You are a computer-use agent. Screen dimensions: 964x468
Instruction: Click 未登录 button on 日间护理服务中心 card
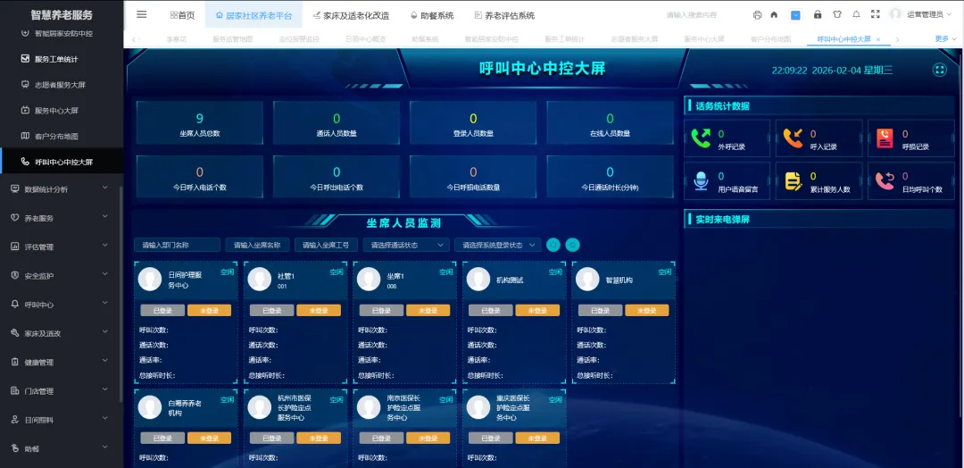[x=209, y=311]
